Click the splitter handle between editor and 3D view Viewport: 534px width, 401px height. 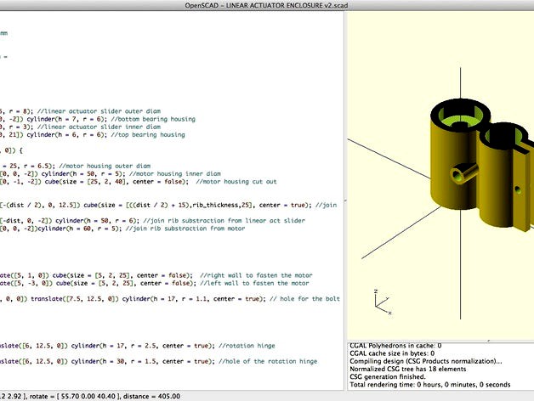click(x=345, y=200)
